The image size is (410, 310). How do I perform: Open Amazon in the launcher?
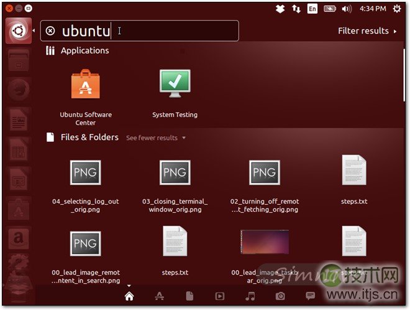coord(18,238)
